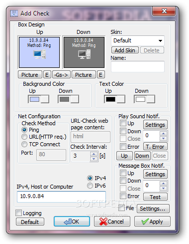Screen dimensions: 189x244
Task: Enable the File checkbox
Action: pyautogui.click(x=121, y=208)
